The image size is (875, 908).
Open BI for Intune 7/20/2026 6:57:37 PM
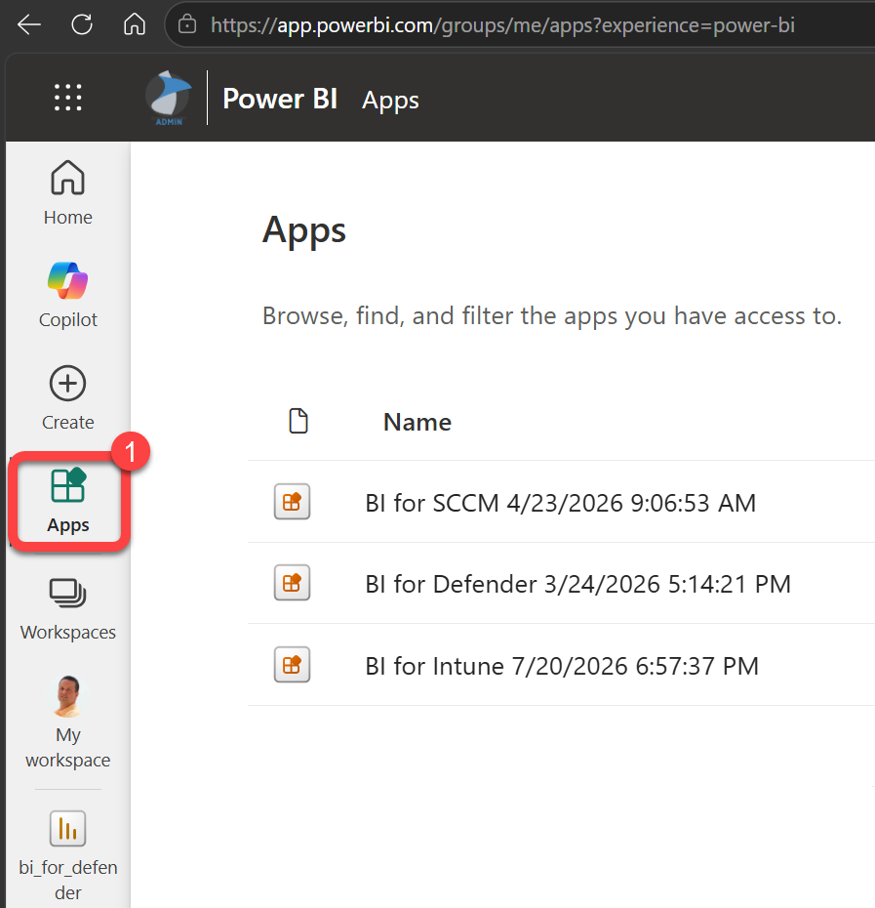coord(561,667)
